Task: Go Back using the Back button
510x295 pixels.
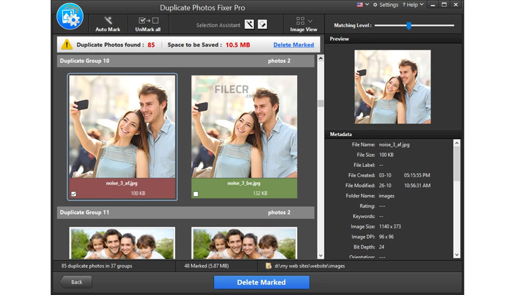Action: point(76,282)
